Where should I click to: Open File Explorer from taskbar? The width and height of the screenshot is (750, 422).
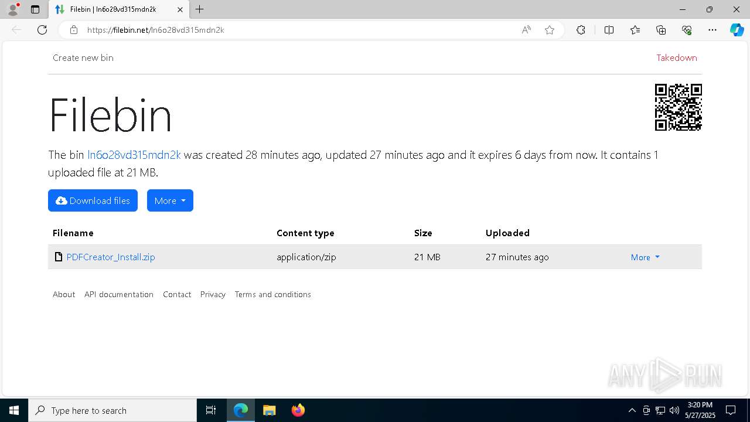pyautogui.click(x=269, y=410)
